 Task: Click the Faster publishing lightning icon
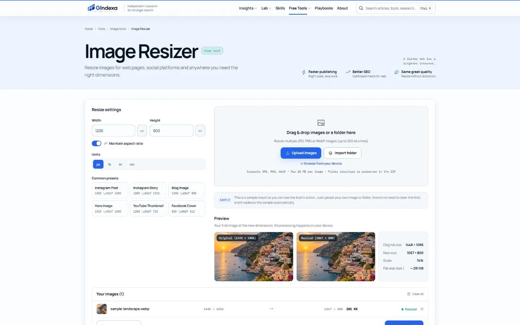tap(304, 72)
